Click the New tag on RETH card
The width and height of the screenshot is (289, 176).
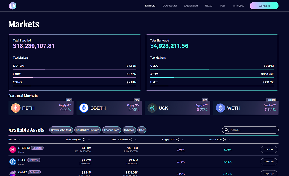pyautogui.click(x=69, y=100)
